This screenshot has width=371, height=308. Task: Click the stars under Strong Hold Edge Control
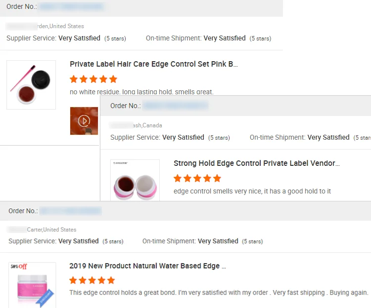click(x=197, y=178)
